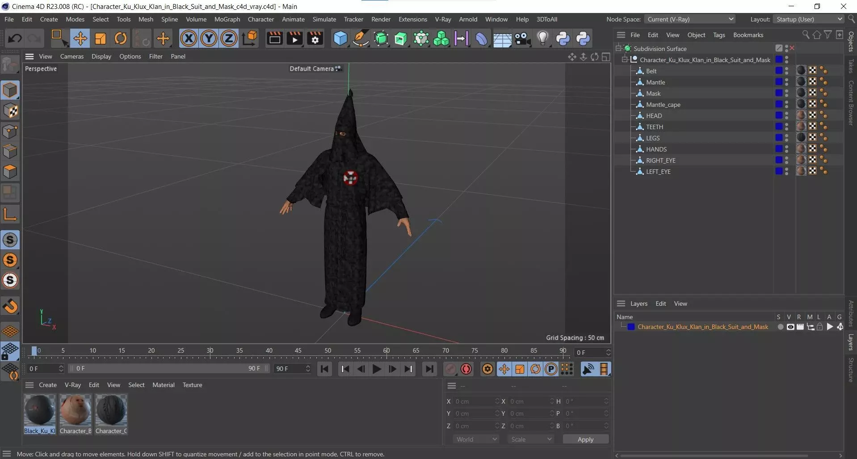Click the Extrude generator icon
This screenshot has width=857, height=459.
pyautogui.click(x=401, y=38)
